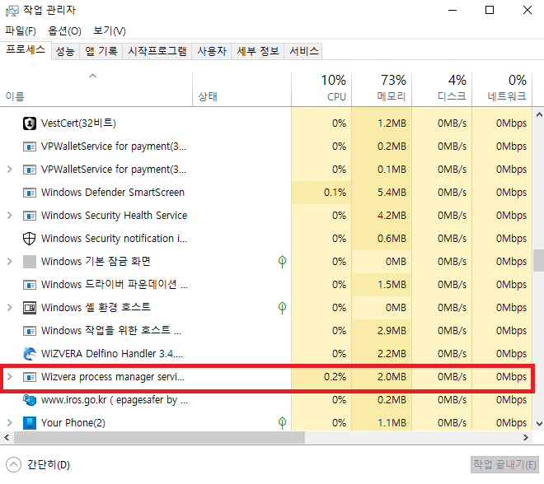Screen dimensions: 544x484
Task: Switch to the 세부 정보 tab
Action: pos(258,52)
